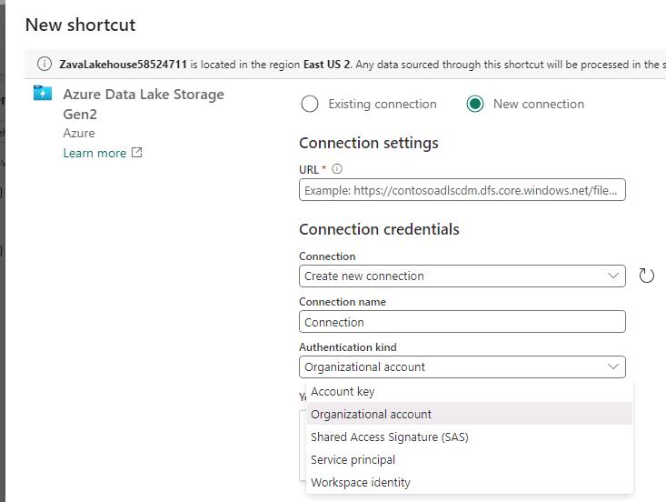Click the Azure Data Lake Storage Gen2 title
The width and height of the screenshot is (666, 502).
(144, 105)
